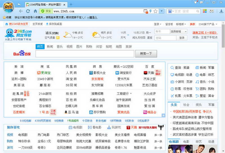This screenshot has height=153, width=225.
Task: Click 换一换 in the 视频 row
Action: tap(158, 135)
